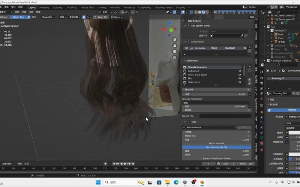This screenshot has height=187, width=300.
Task: Open Render properties tab icon
Action: [262, 78]
